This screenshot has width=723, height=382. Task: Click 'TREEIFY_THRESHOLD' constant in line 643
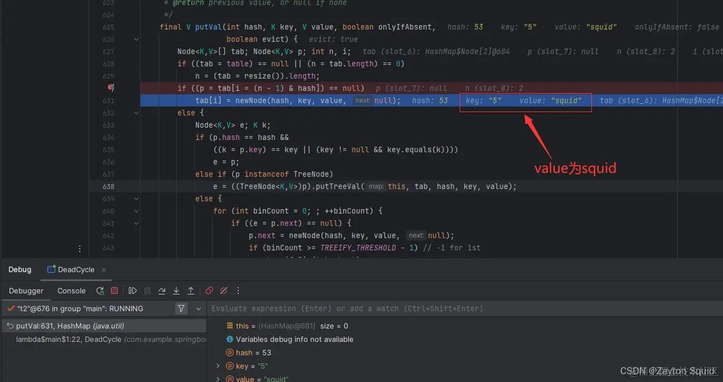[358, 248]
